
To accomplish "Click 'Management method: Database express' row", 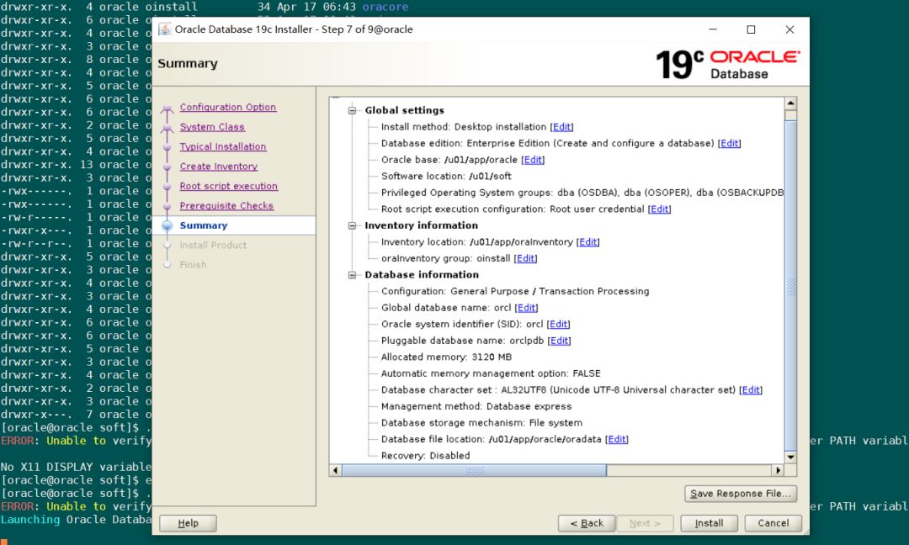I will click(476, 406).
